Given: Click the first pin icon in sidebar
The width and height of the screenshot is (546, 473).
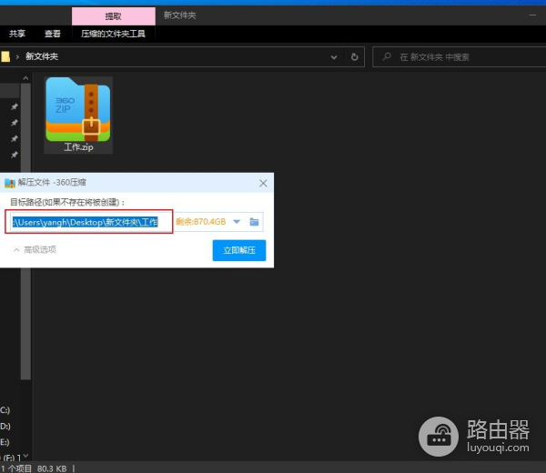Looking at the screenshot, I should (x=14, y=107).
